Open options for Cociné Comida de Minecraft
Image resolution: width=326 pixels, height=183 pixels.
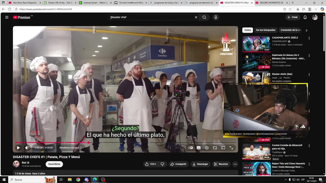(x=309, y=146)
